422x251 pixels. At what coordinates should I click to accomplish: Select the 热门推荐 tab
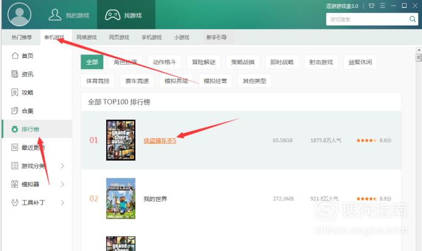(x=21, y=37)
